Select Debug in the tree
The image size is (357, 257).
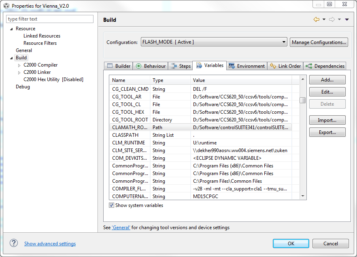(23, 87)
